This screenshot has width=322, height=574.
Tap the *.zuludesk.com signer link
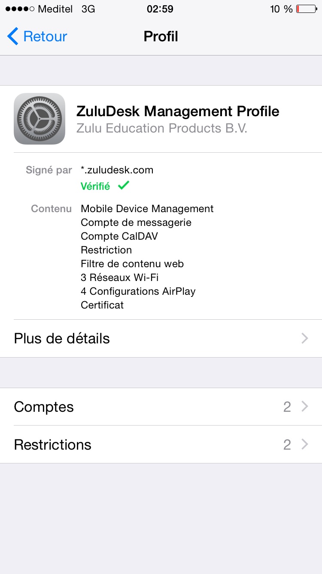(117, 170)
